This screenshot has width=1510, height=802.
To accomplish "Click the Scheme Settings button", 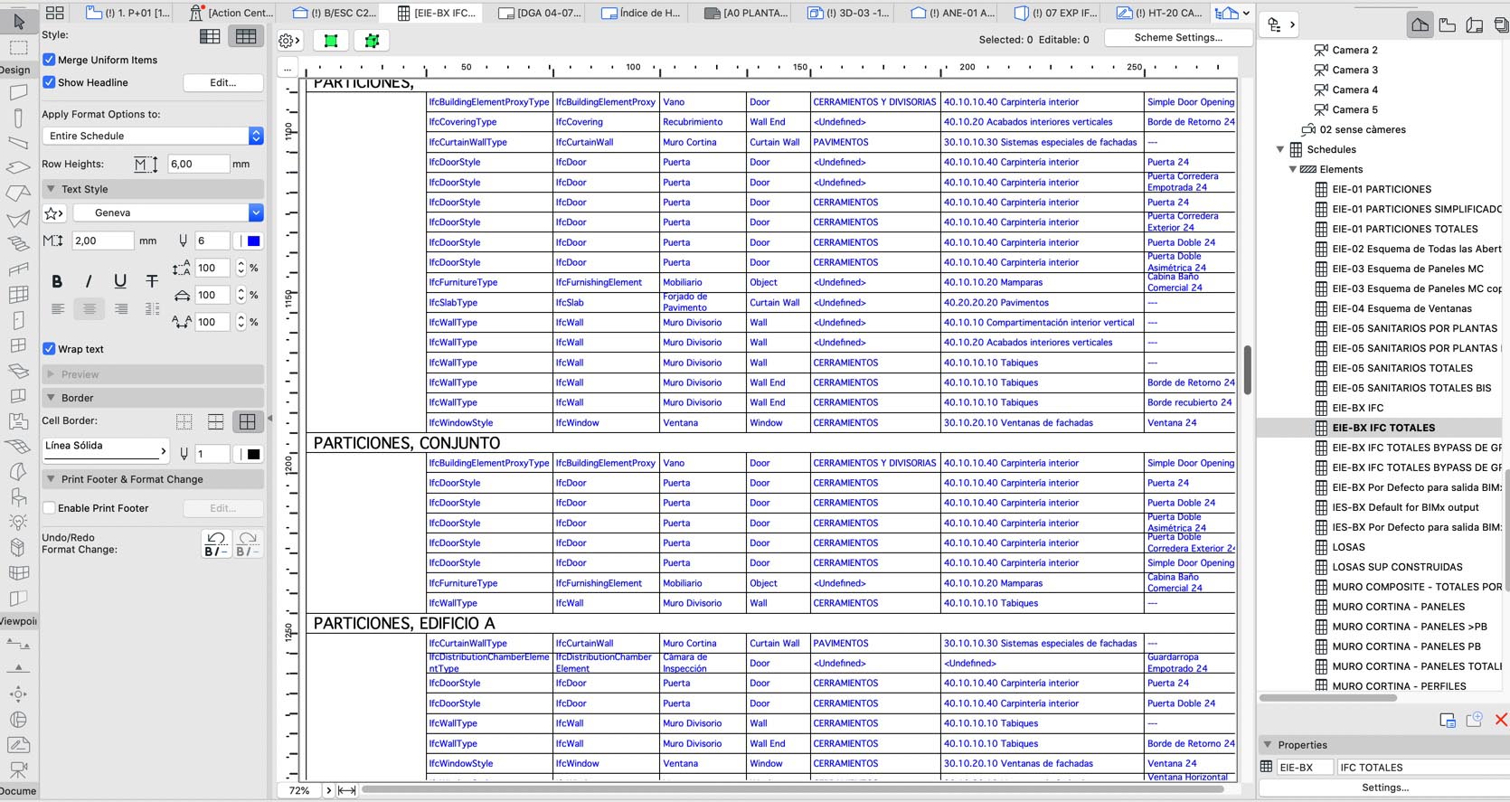I will point(1178,38).
